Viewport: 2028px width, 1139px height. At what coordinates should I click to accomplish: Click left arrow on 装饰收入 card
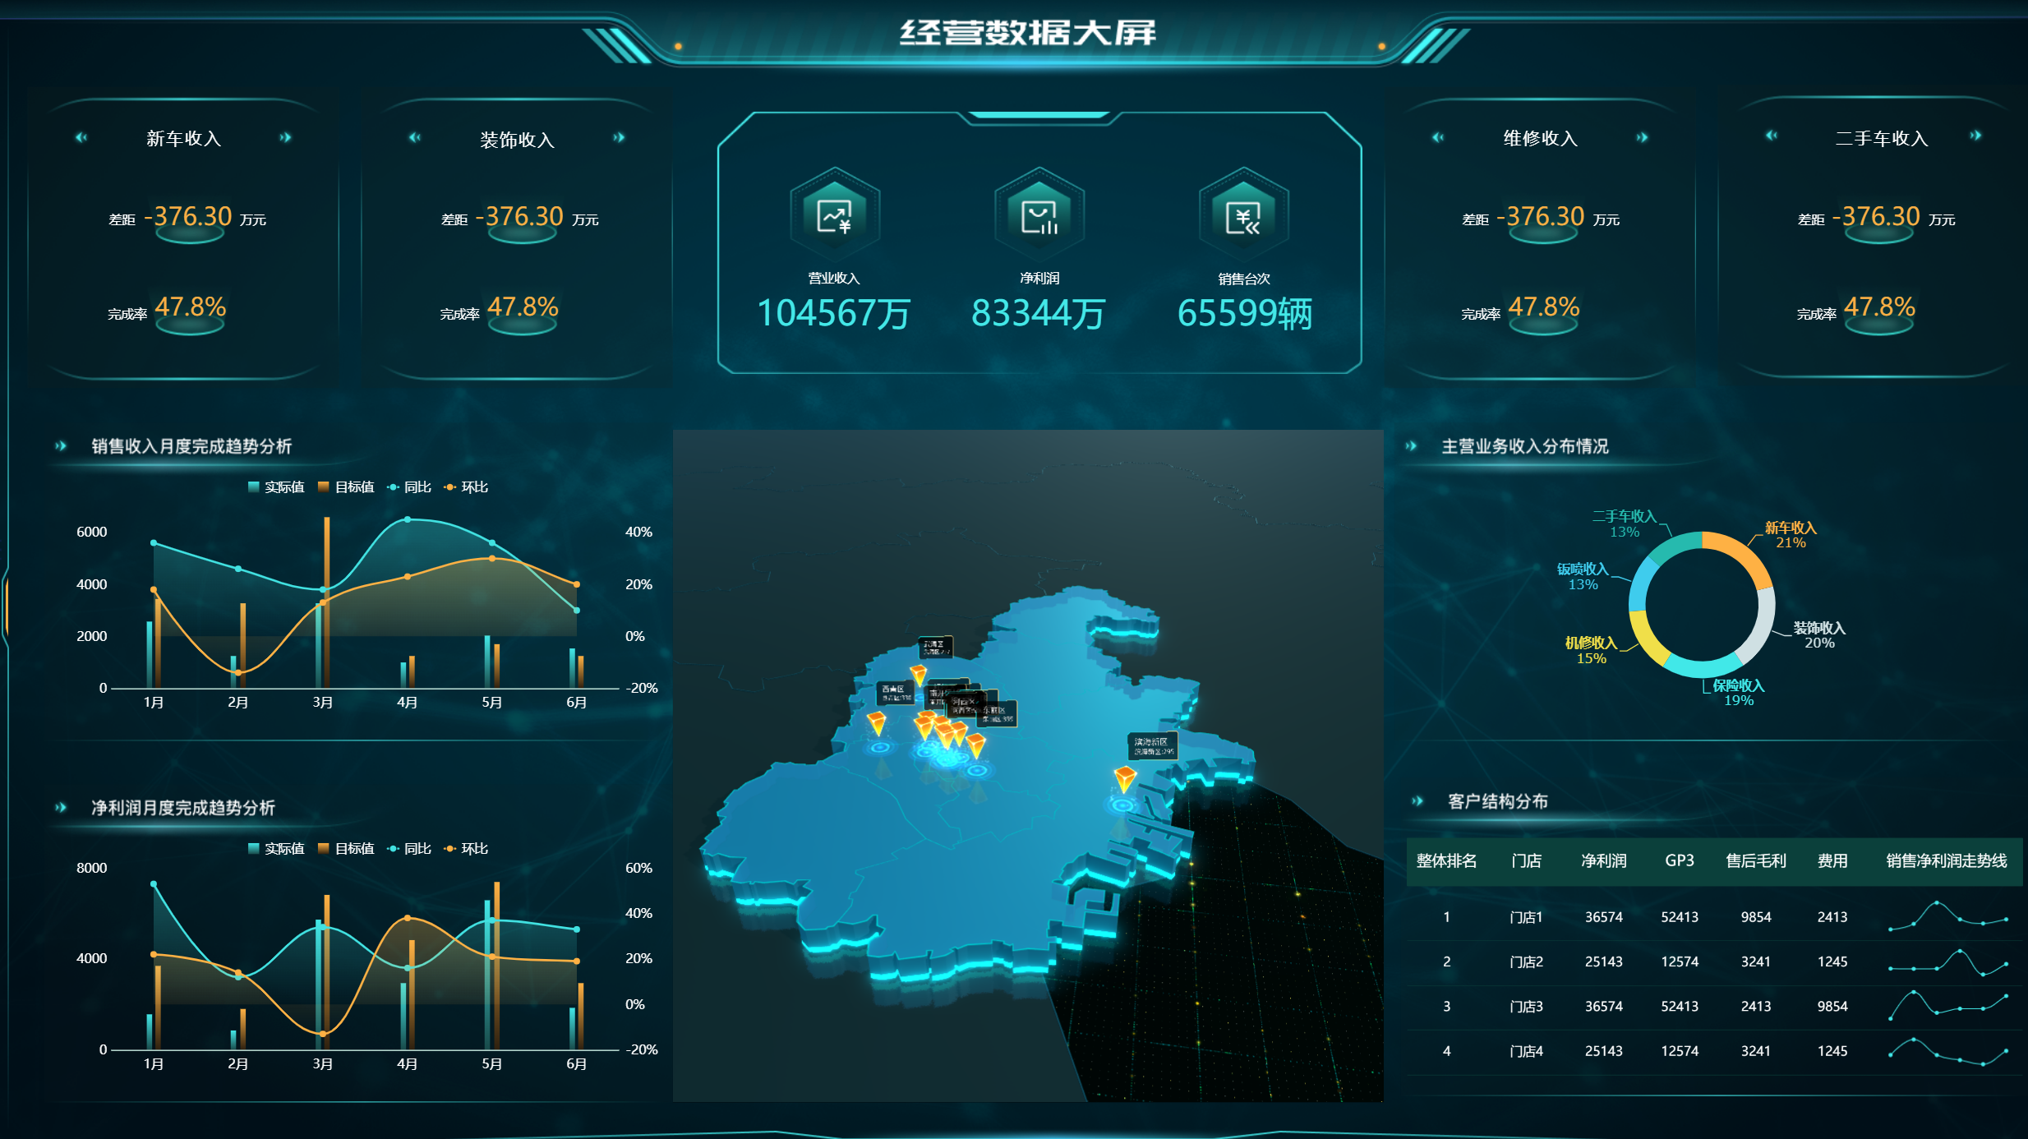pyautogui.click(x=415, y=137)
